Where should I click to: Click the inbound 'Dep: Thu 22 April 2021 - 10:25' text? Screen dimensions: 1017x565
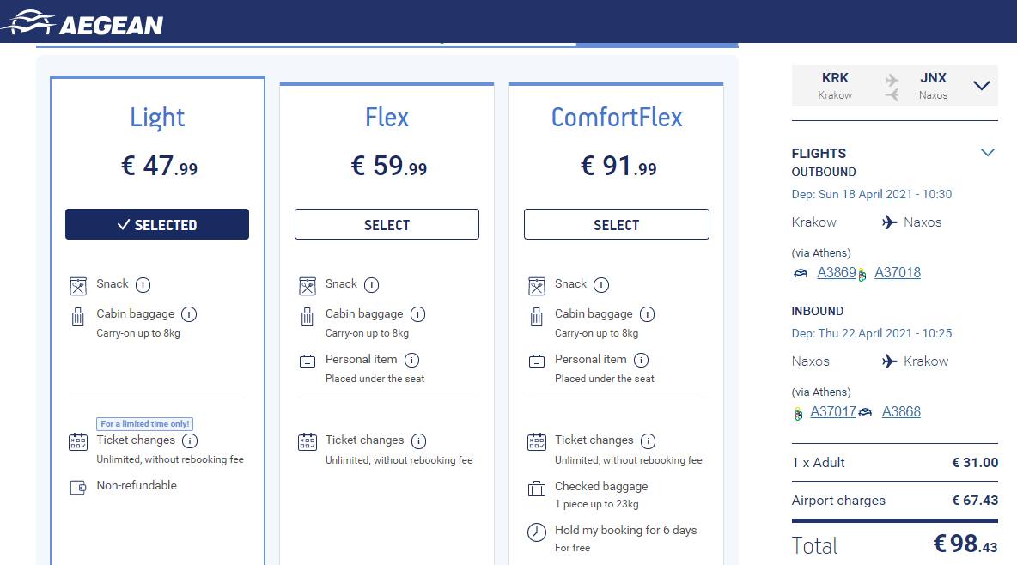(x=871, y=333)
